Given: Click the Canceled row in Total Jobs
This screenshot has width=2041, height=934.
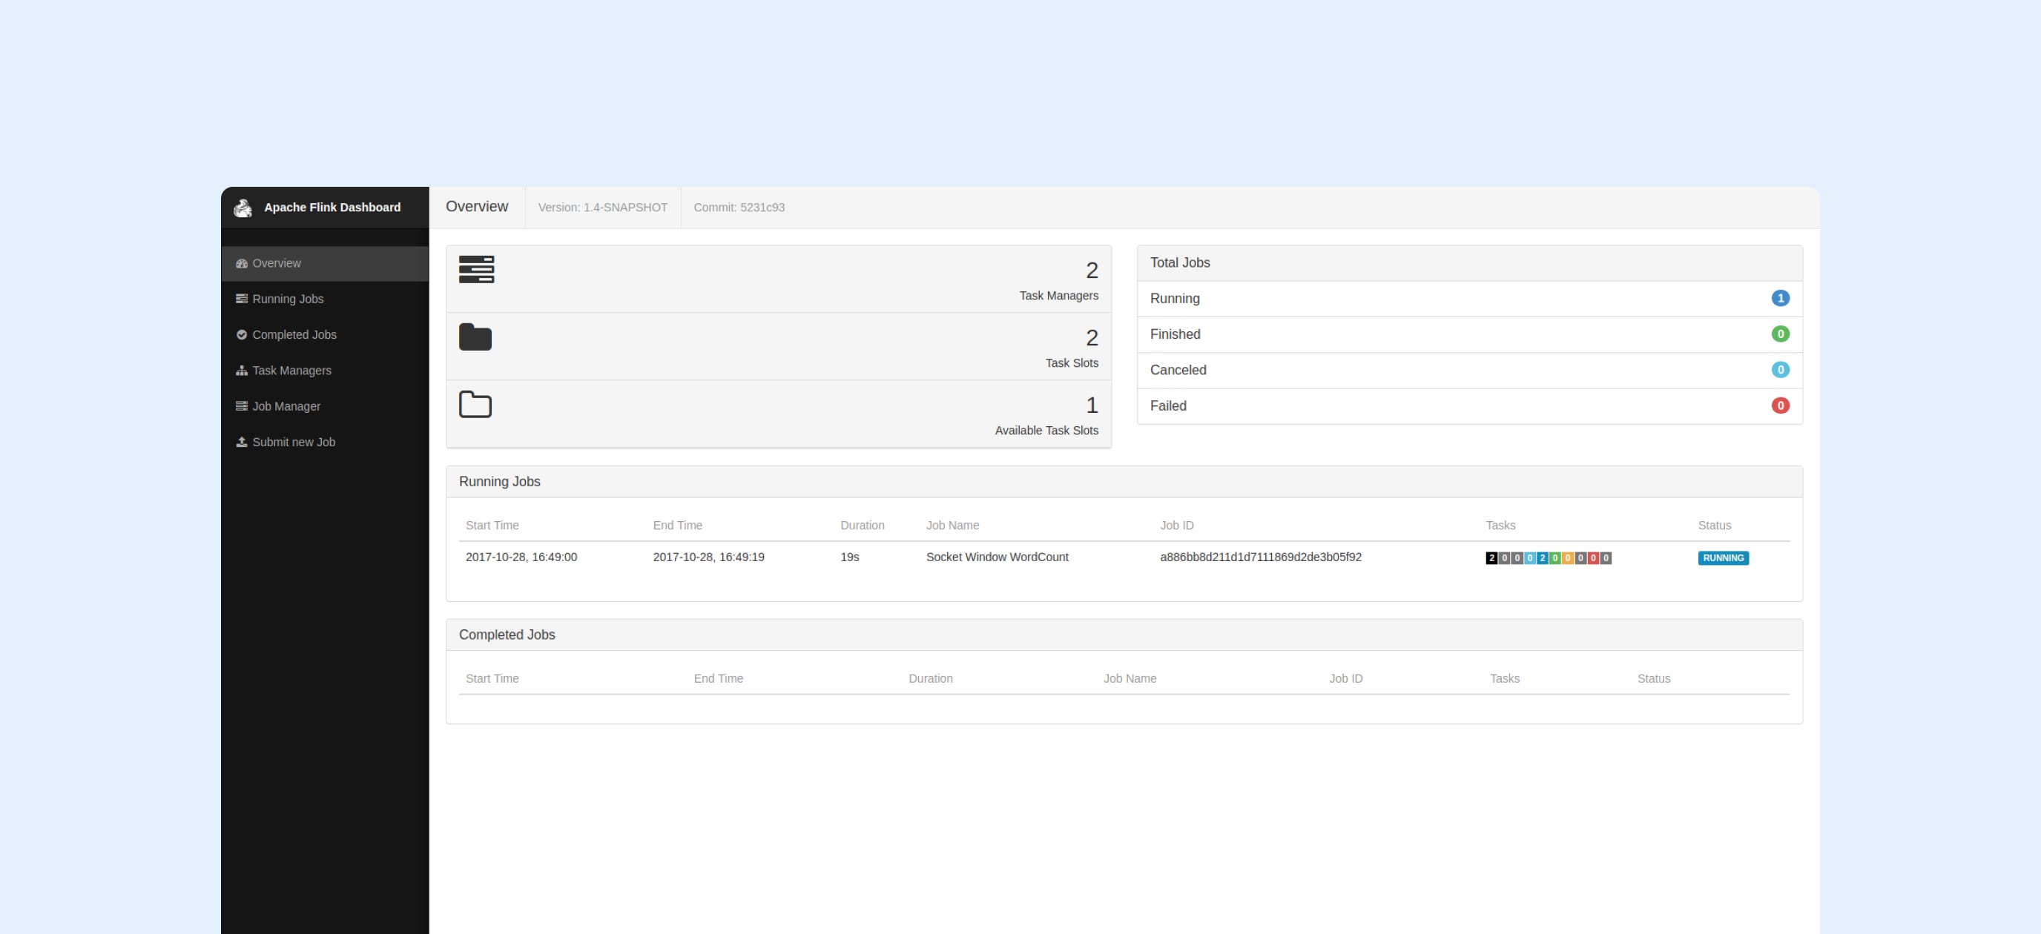Looking at the screenshot, I should (x=1470, y=370).
